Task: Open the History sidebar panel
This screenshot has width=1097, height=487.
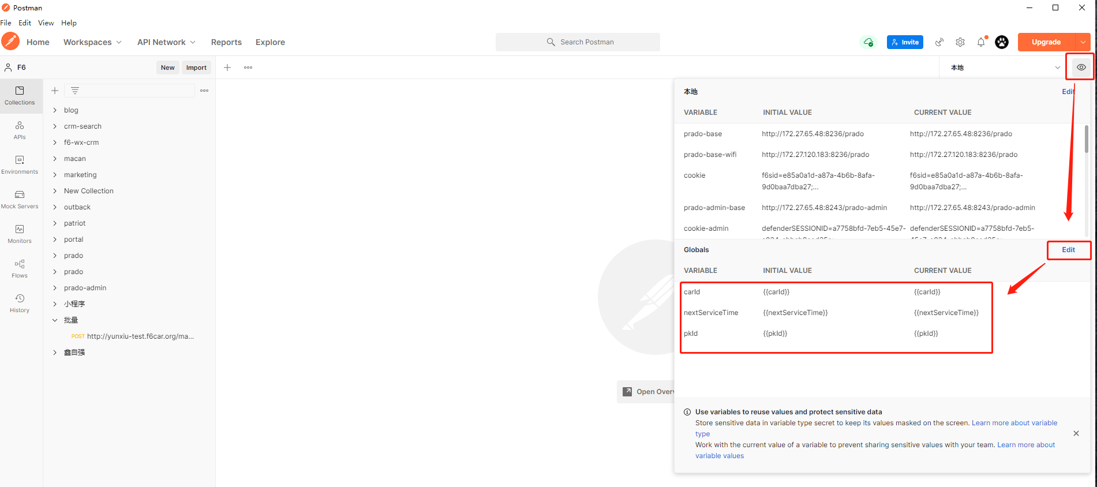Action: click(20, 304)
